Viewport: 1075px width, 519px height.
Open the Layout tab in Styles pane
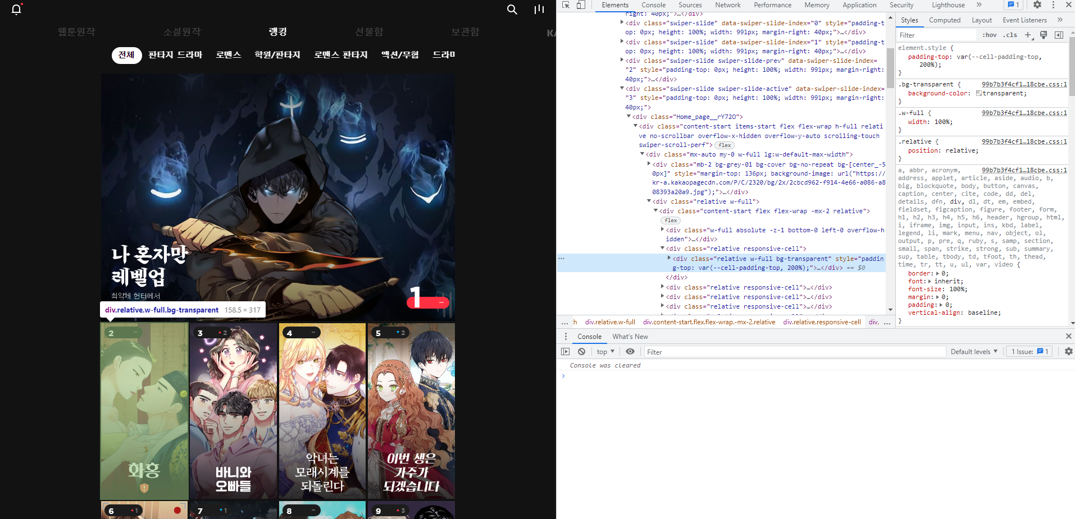pos(982,20)
